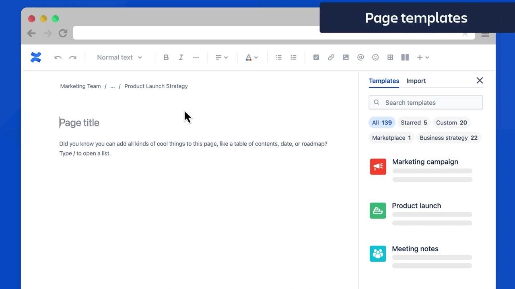Screen dimensions: 515x289
Task: Toggle italic formatting
Action: point(181,57)
